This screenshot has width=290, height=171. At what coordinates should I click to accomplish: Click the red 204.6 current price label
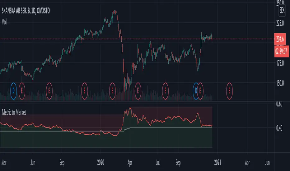[280, 39]
